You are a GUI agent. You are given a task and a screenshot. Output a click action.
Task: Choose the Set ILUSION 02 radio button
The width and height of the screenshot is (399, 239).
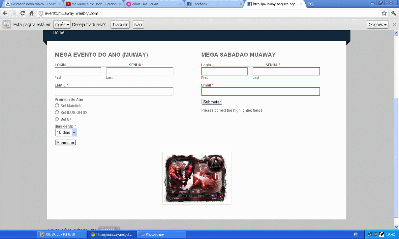[x=57, y=112]
